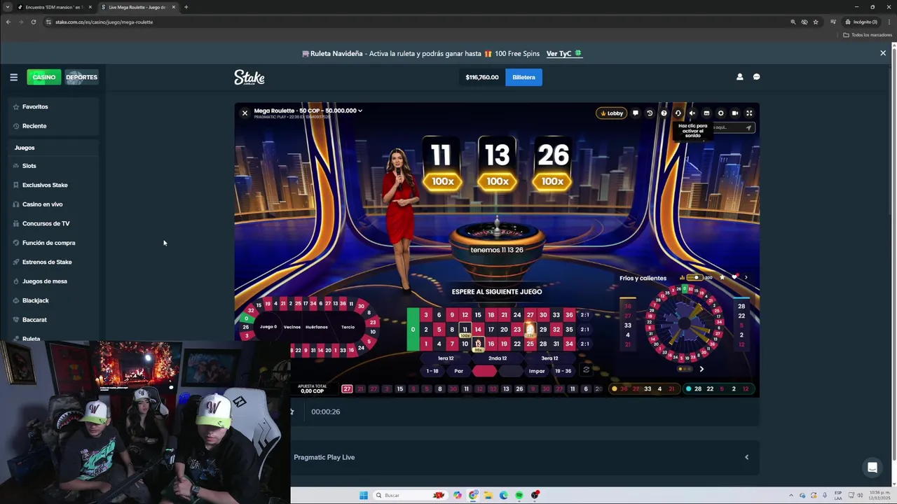This screenshot has height=504, width=897.
Task: Open the support chat widget bubble
Action: [x=872, y=468]
